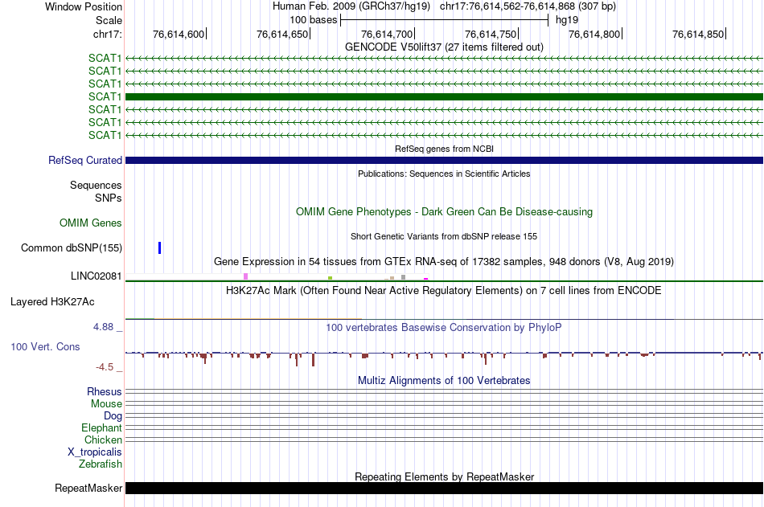Select the Scale track label
764x507 pixels.
pos(109,20)
